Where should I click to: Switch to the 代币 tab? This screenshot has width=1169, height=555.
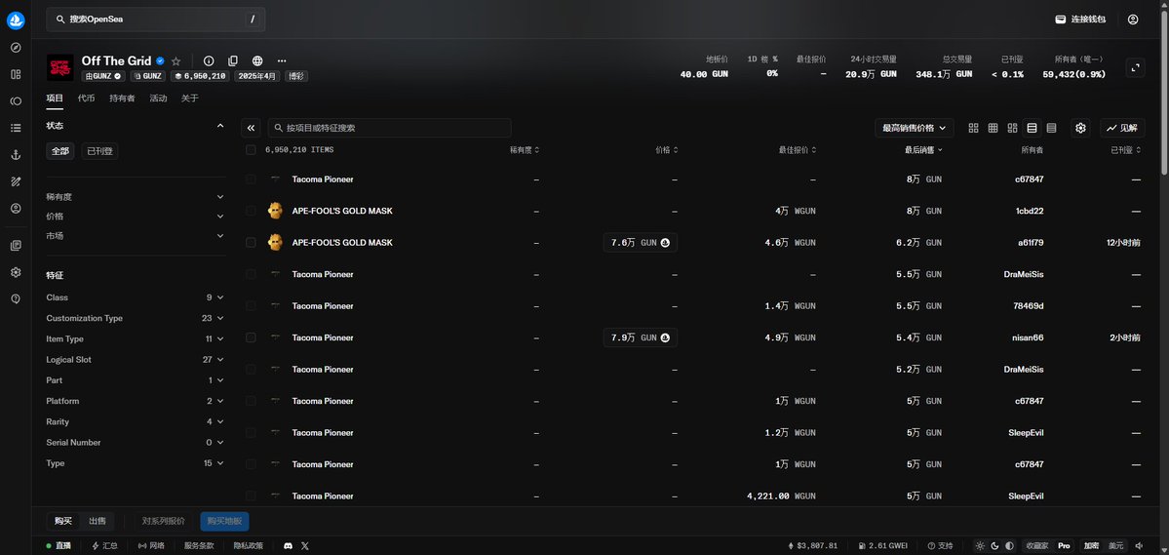(87, 99)
